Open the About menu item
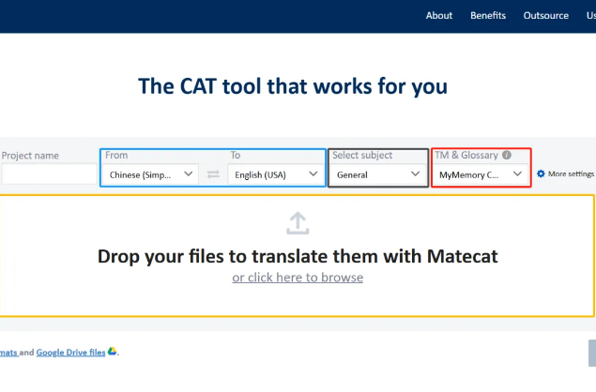The width and height of the screenshot is (596, 392). 439,16
